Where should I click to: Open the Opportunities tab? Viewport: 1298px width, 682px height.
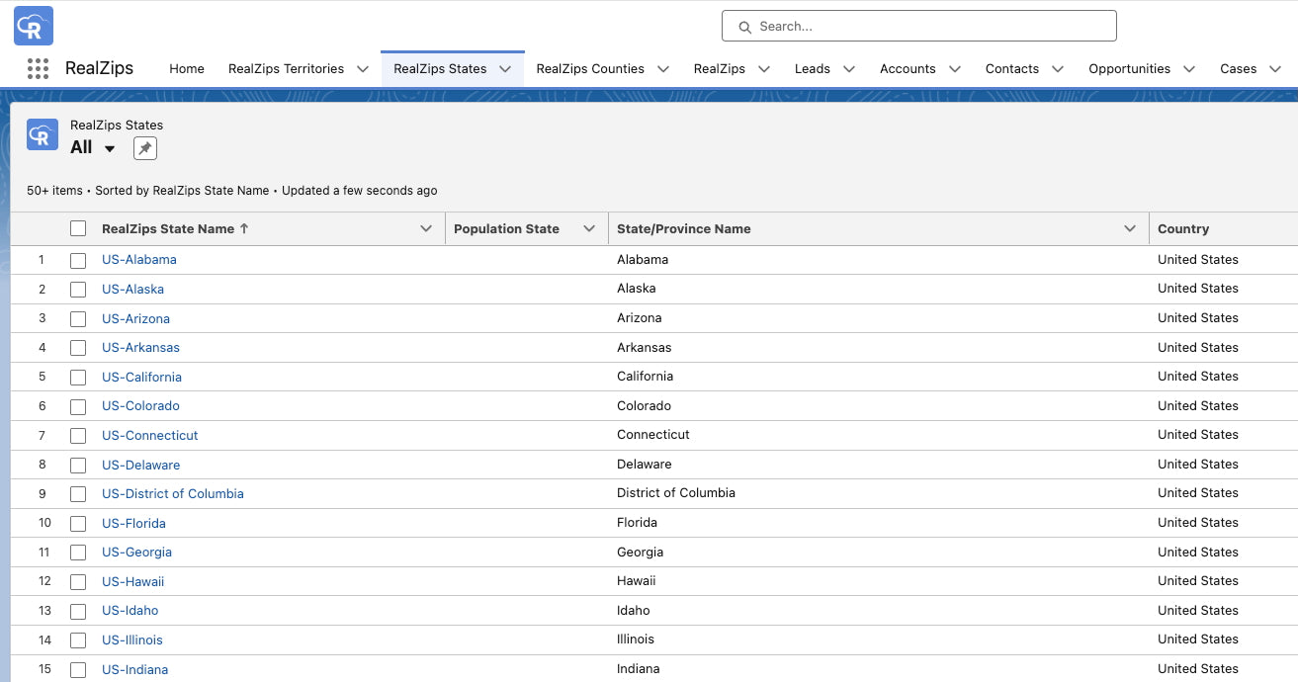pos(1129,69)
